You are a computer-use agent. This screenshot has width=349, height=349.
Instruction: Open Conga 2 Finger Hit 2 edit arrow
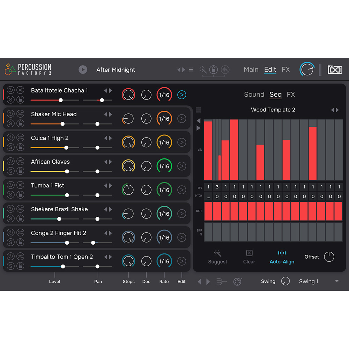(181, 237)
